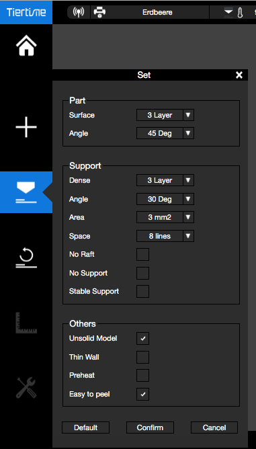Image resolution: width=256 pixels, height=449 pixels.
Task: Select the Initialize rotate-platform icon
Action: (26, 257)
